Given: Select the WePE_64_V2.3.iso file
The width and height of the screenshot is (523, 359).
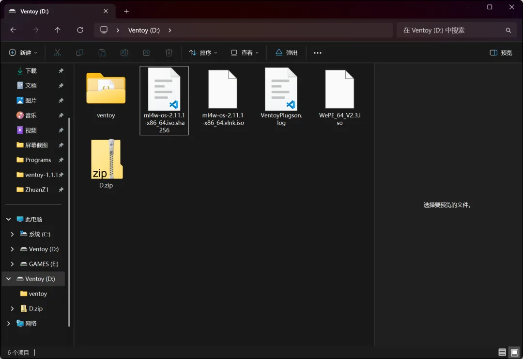Looking at the screenshot, I should pyautogui.click(x=339, y=97).
